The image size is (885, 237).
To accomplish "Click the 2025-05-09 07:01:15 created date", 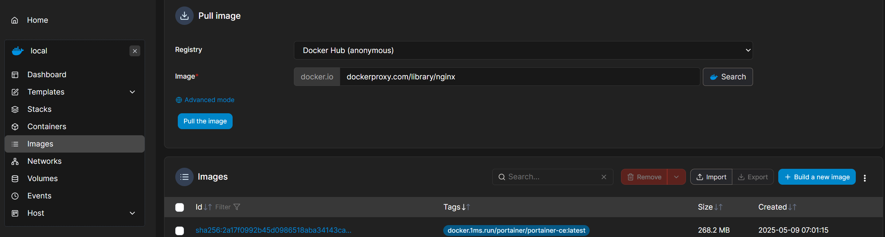I will point(793,230).
